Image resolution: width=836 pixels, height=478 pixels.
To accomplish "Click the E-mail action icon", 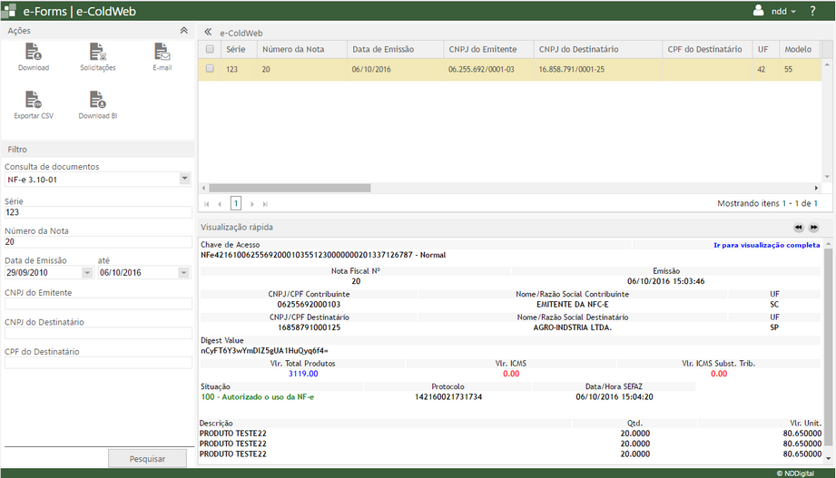I will [x=162, y=52].
